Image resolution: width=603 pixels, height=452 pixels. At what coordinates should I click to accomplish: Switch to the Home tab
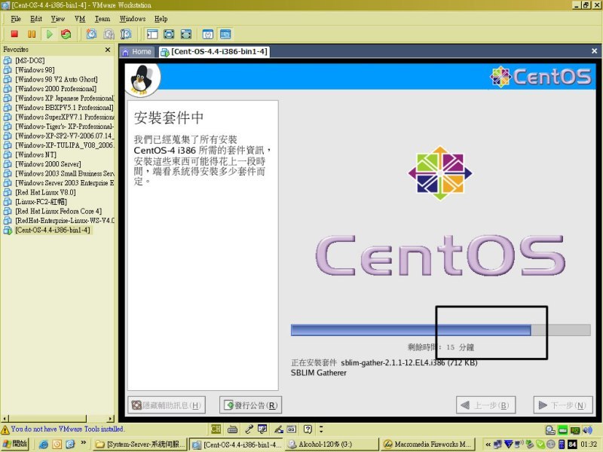(x=136, y=52)
